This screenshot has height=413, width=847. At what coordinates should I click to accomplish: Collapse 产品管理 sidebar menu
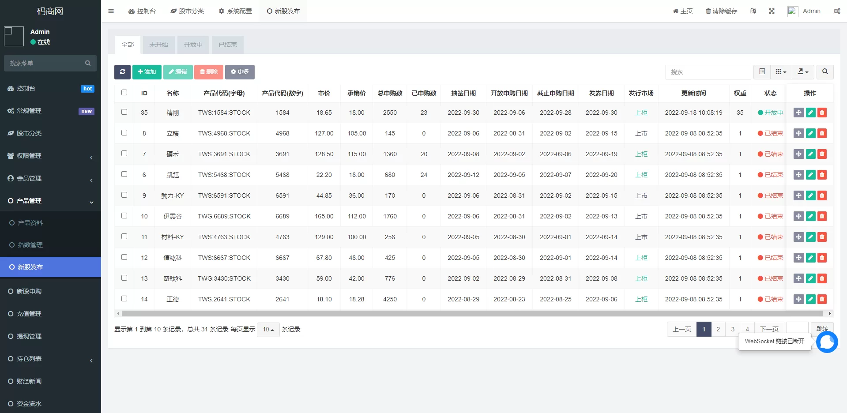point(50,201)
